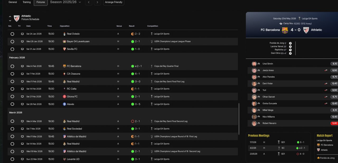Sort by the Competition column header

[153, 26]
